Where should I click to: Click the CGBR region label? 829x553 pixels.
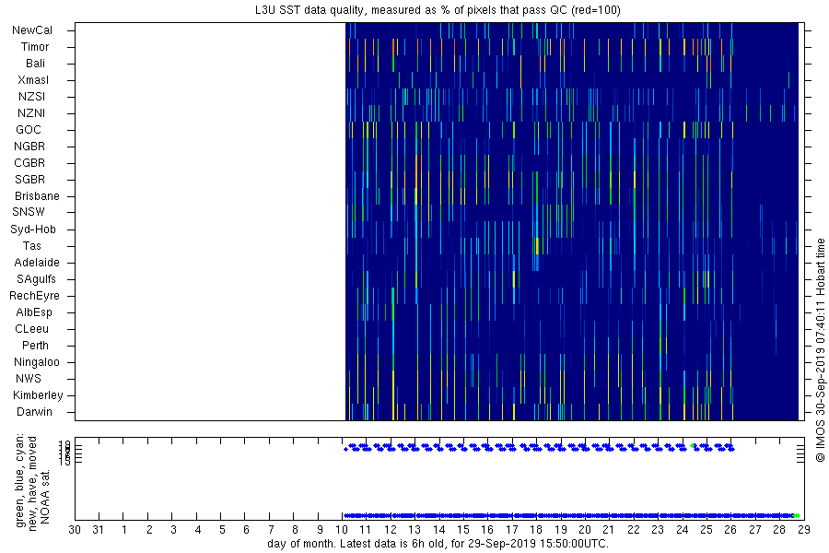(x=29, y=163)
